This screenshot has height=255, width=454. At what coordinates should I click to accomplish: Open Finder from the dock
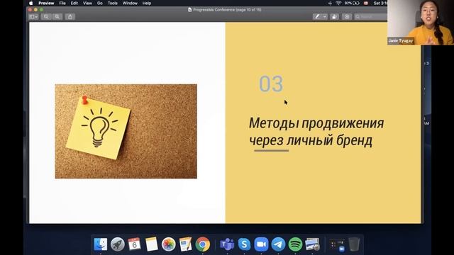(x=101, y=244)
